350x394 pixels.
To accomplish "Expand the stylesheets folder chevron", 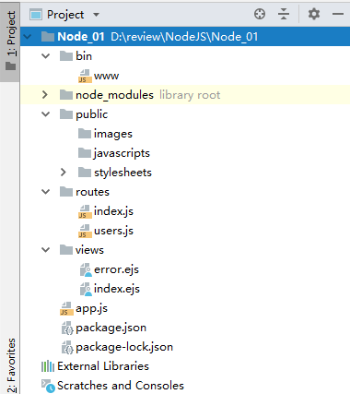I will pos(64,173).
